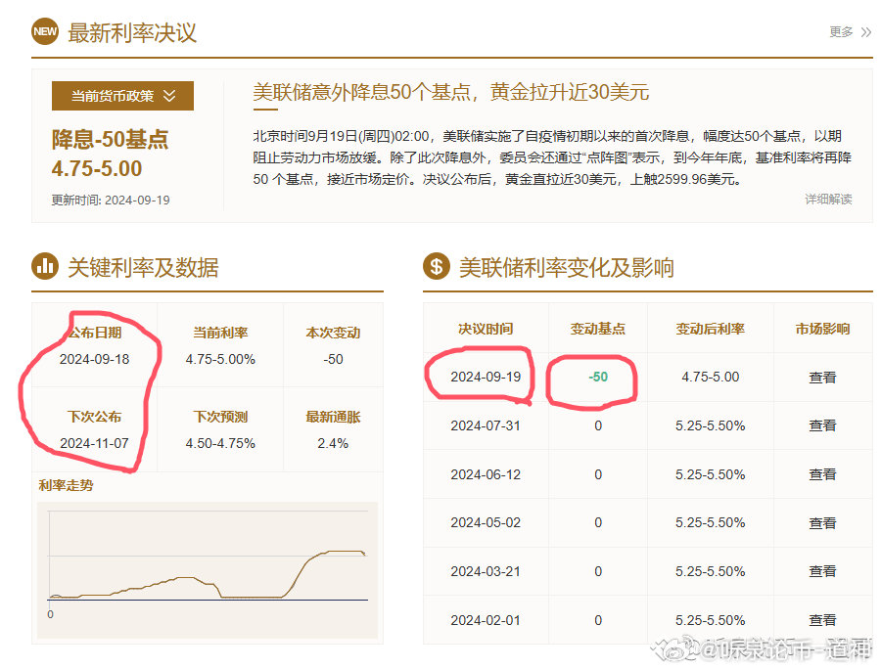Click the 美联储利率变化及影响 section heading
Viewport: 881px width, 670px height.
click(567, 267)
